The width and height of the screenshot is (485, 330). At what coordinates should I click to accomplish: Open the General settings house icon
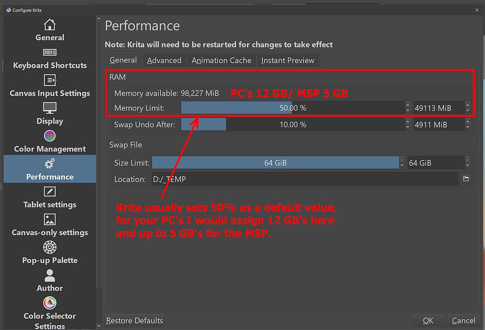coord(49,25)
